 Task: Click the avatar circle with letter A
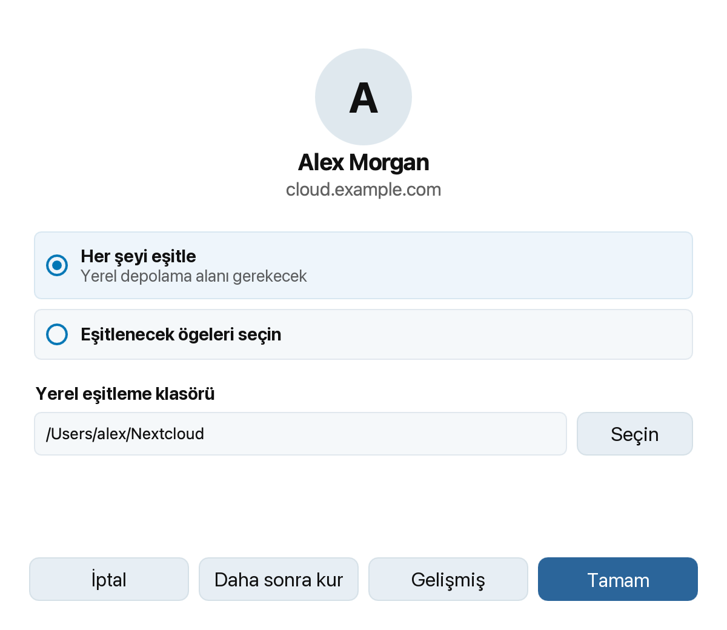click(x=363, y=97)
